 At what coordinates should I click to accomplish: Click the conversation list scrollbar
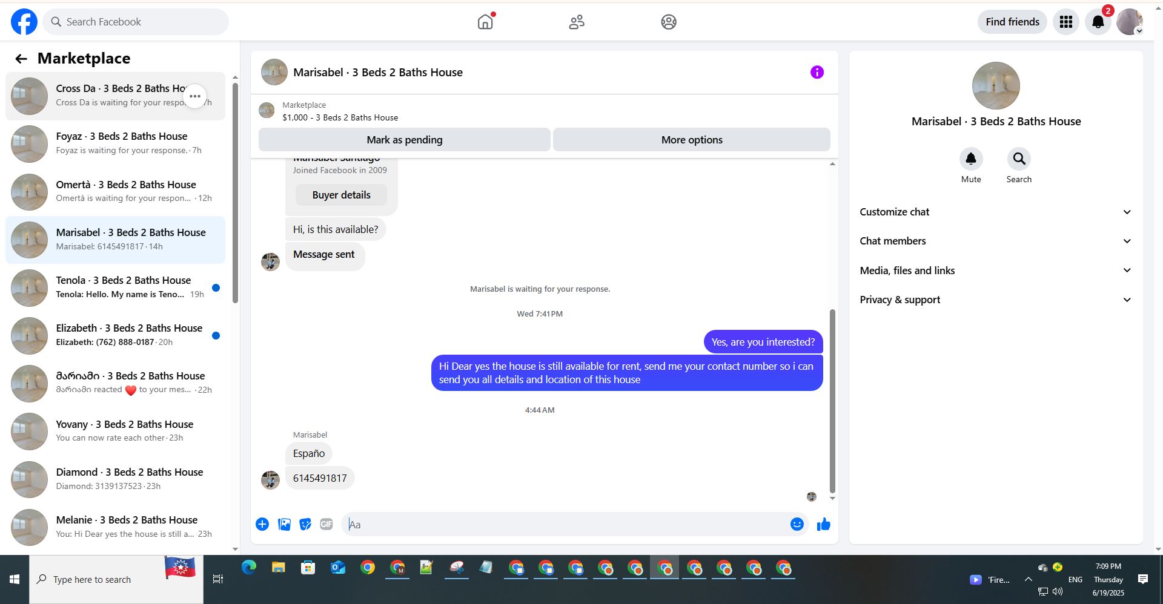click(235, 194)
